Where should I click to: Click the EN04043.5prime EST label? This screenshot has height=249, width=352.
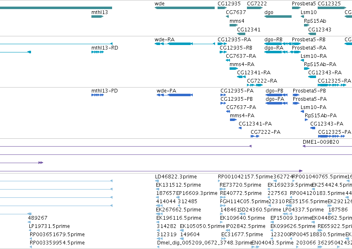click(x=272, y=243)
